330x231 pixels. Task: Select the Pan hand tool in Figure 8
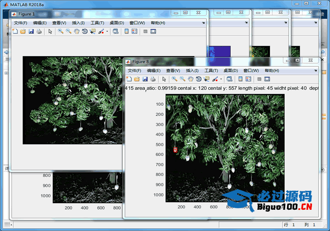(190, 79)
